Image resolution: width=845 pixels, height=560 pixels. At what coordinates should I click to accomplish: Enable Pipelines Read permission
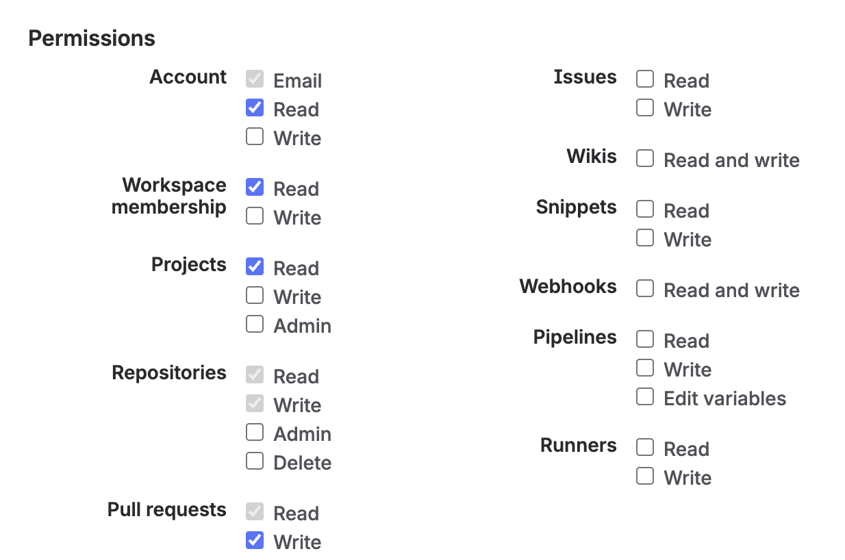(645, 340)
